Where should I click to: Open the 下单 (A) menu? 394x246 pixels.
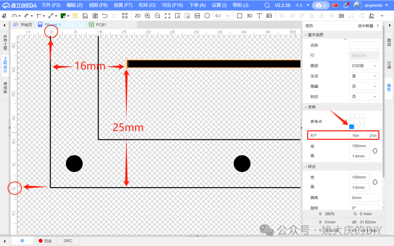tap(197, 5)
